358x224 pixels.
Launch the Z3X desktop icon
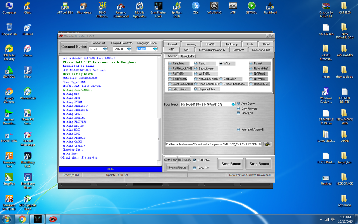(x=195, y=8)
